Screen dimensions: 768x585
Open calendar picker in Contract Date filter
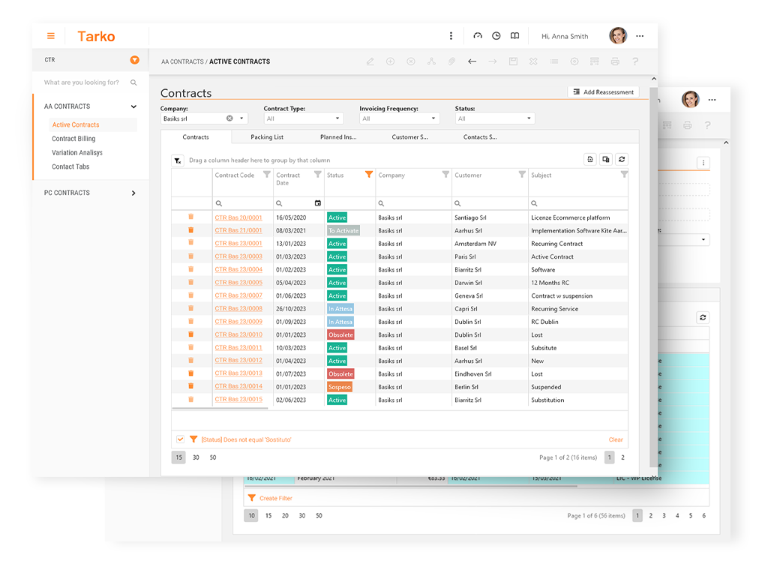(x=318, y=203)
